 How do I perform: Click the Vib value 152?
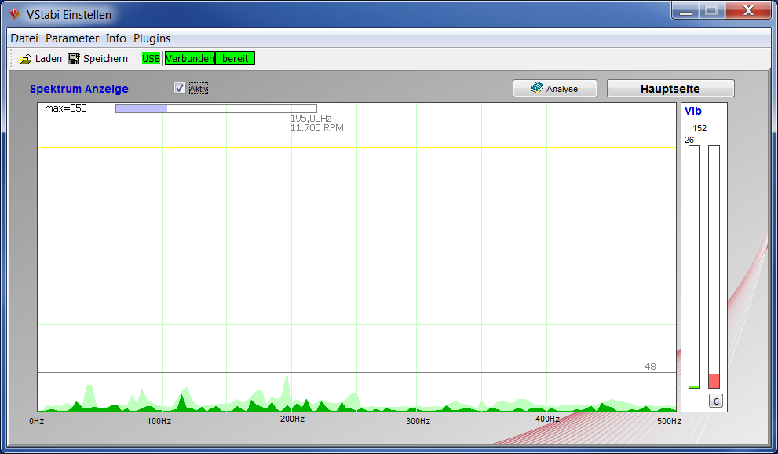pyautogui.click(x=699, y=128)
